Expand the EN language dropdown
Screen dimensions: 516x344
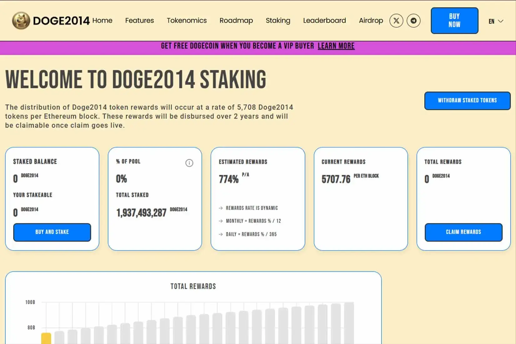click(496, 21)
